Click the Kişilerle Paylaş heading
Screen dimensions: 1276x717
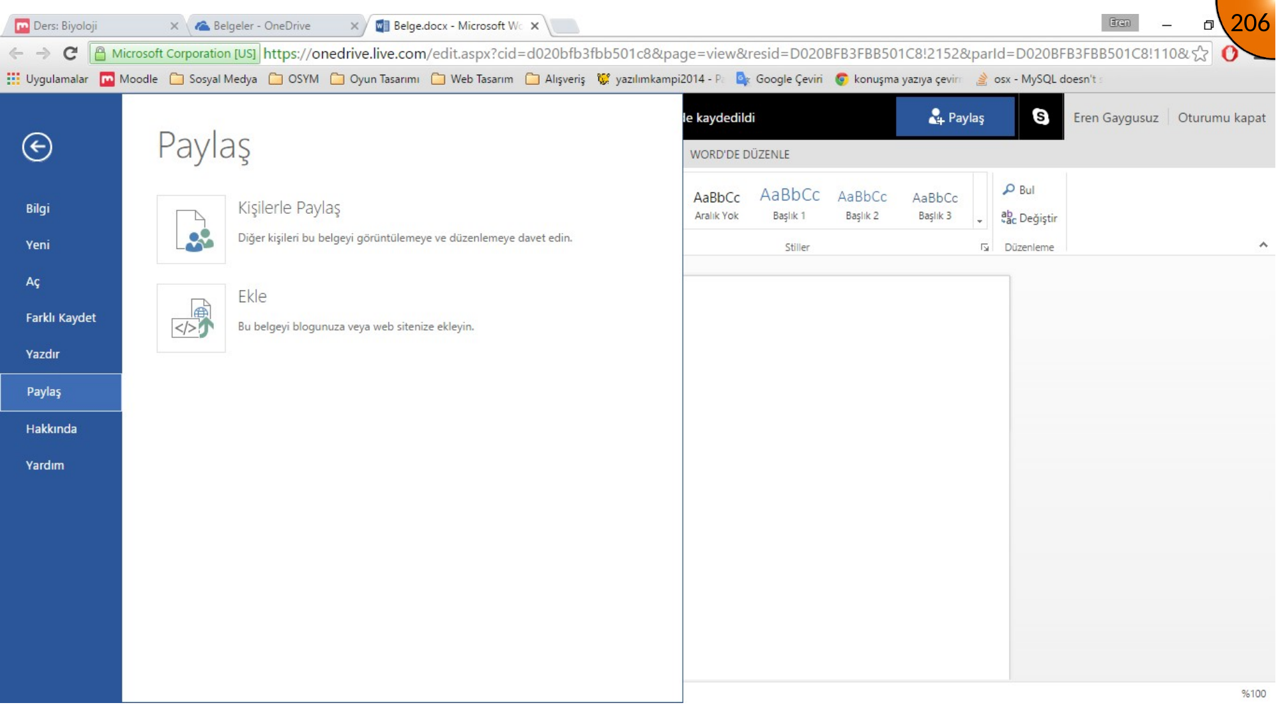289,208
